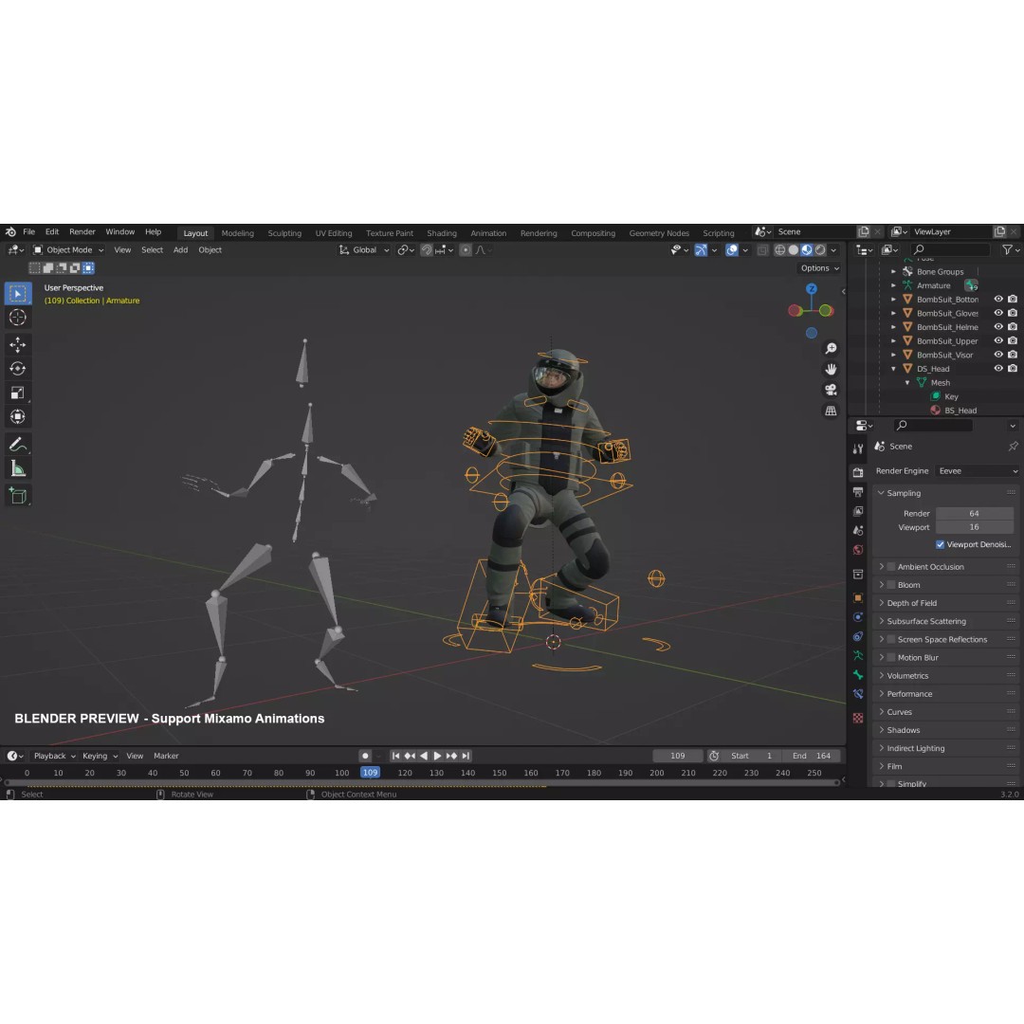Open the Render menu

(x=82, y=232)
